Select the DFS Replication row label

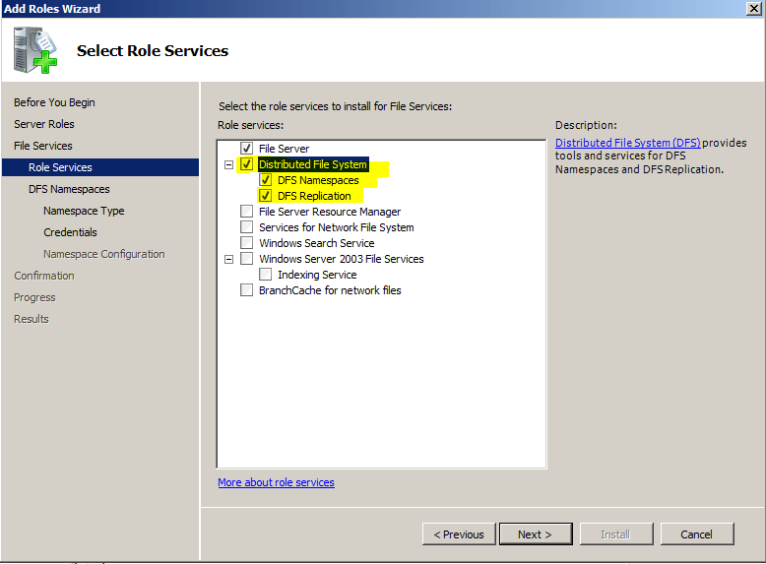(x=314, y=196)
